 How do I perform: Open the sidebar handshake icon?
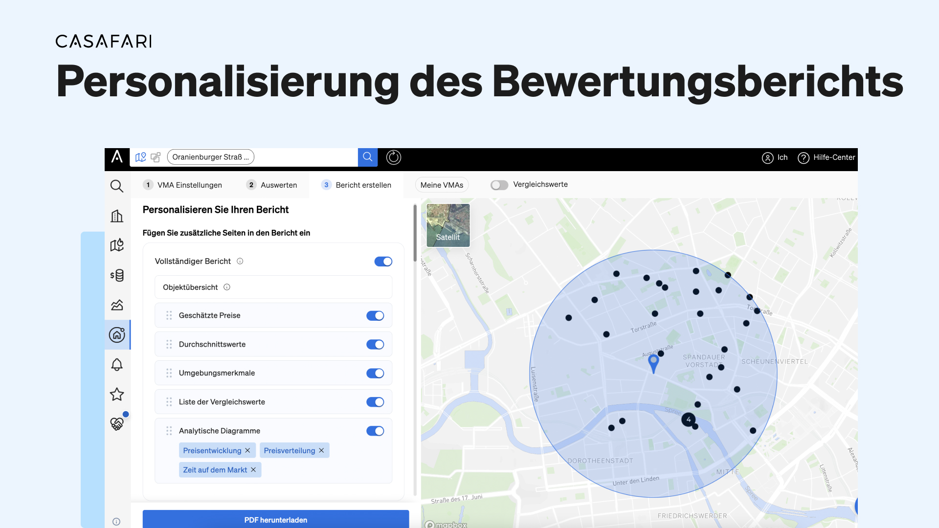tap(117, 423)
